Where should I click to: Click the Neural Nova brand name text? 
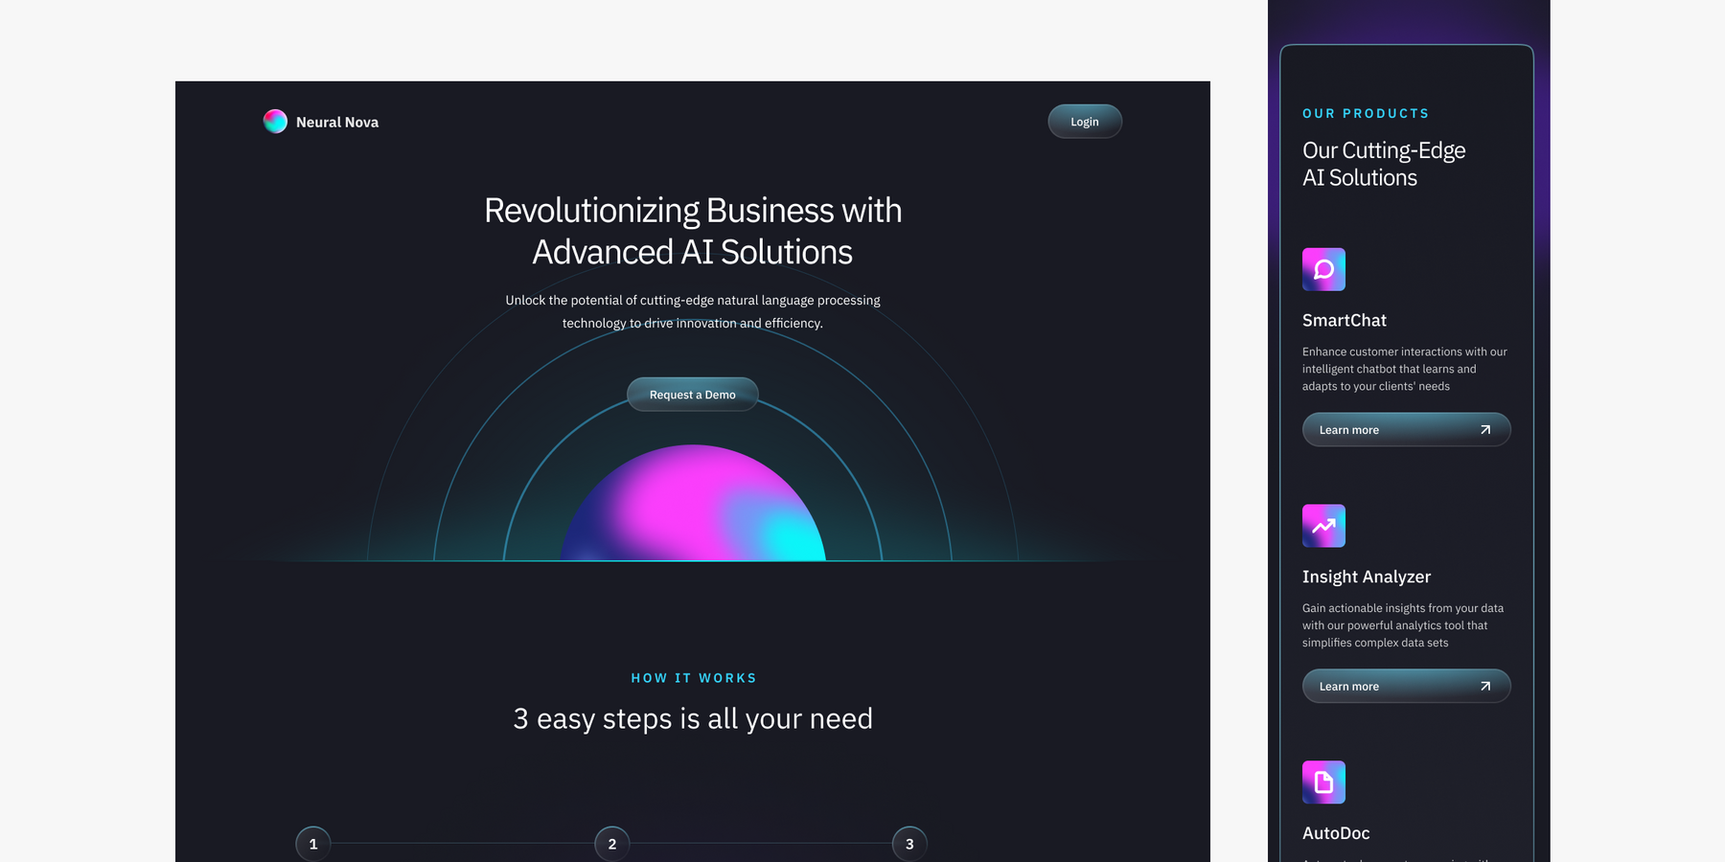[337, 123]
